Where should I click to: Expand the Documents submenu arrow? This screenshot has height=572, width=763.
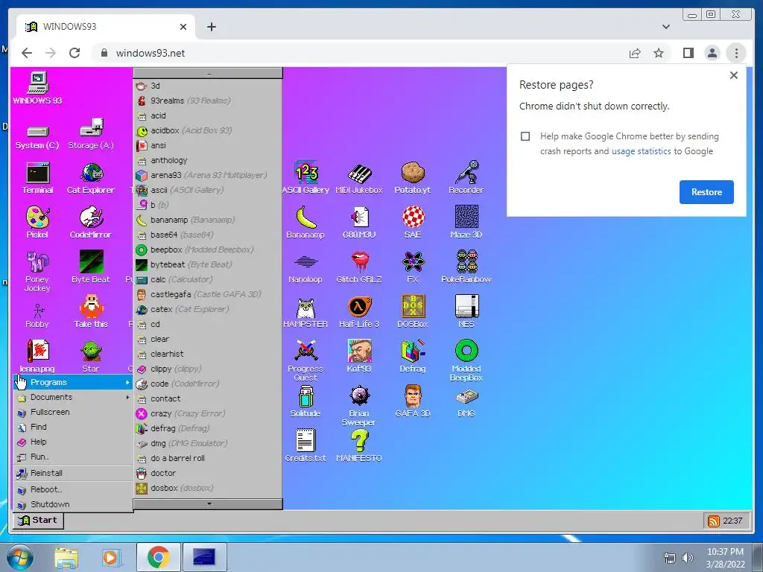pyautogui.click(x=127, y=398)
